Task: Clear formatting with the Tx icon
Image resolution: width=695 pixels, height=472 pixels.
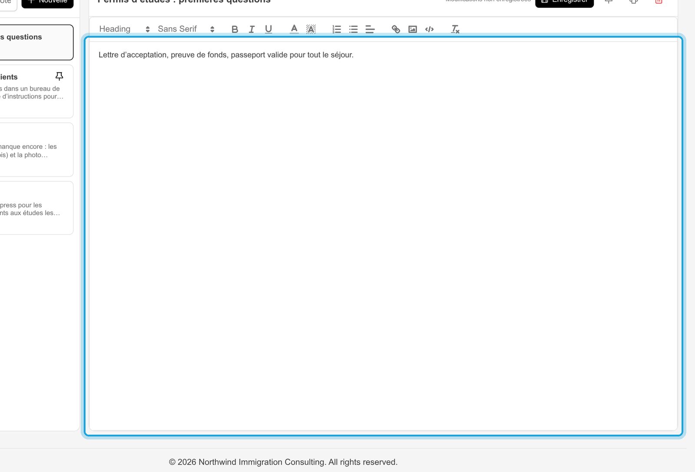Action: (455, 29)
